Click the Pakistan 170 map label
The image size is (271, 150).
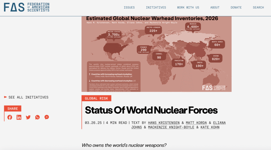(179, 63)
